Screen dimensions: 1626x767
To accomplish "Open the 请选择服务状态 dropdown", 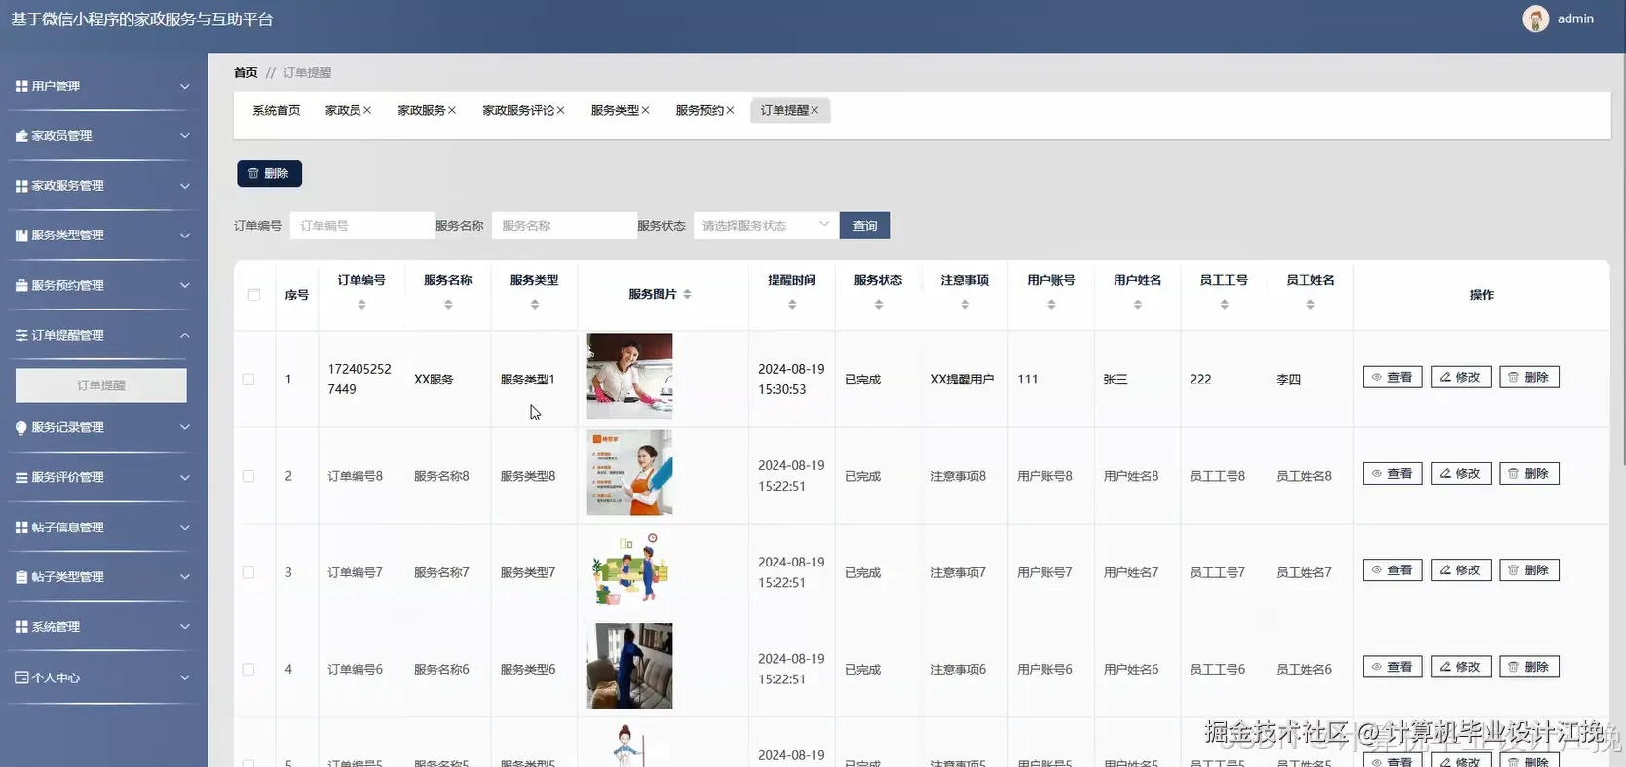I will (765, 226).
